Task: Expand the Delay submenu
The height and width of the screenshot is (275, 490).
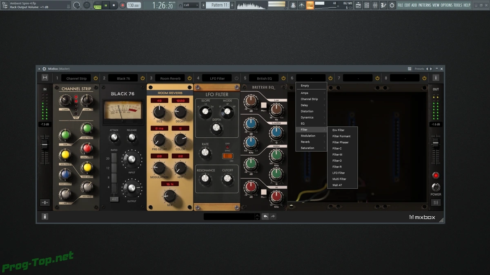Action: click(311, 105)
